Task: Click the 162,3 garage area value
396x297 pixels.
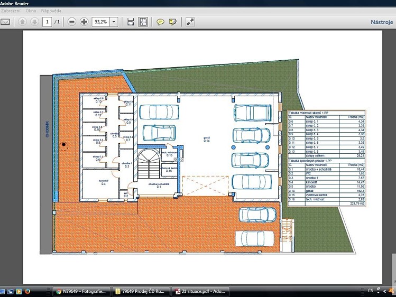Action: tap(361, 191)
